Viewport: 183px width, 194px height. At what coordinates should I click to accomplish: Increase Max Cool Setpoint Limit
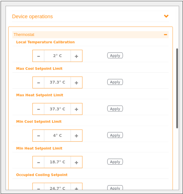[76, 83]
